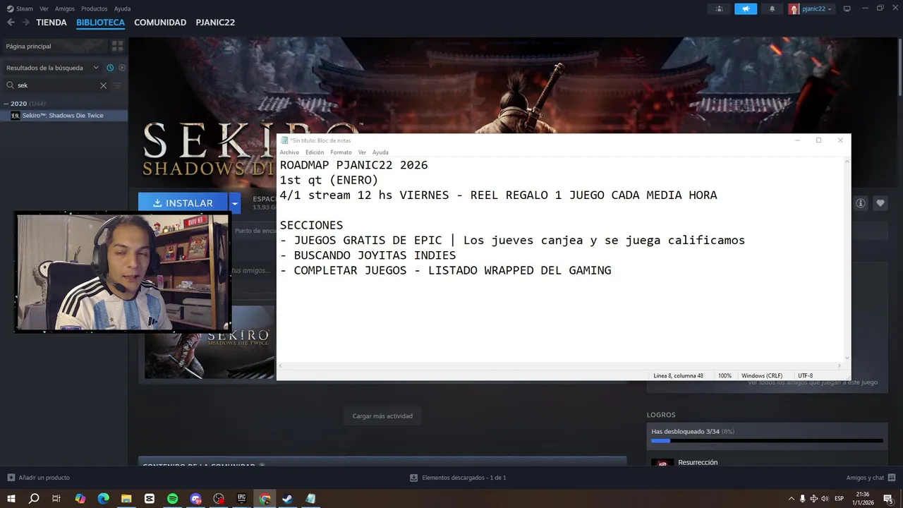Screen dimensions: 903x508
Task: Click Notepad text after WRAPPED DEL GAMING
Action: tap(612, 270)
